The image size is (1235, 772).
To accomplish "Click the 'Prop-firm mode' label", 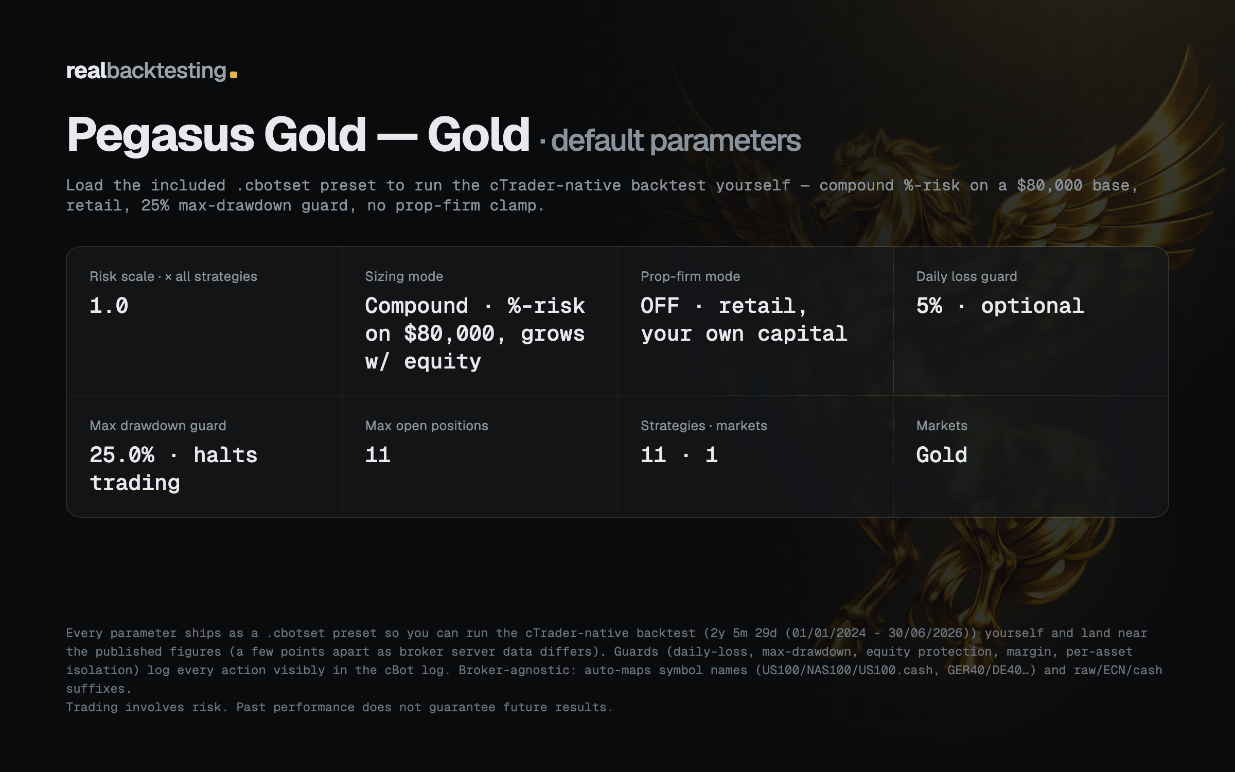I will (690, 276).
